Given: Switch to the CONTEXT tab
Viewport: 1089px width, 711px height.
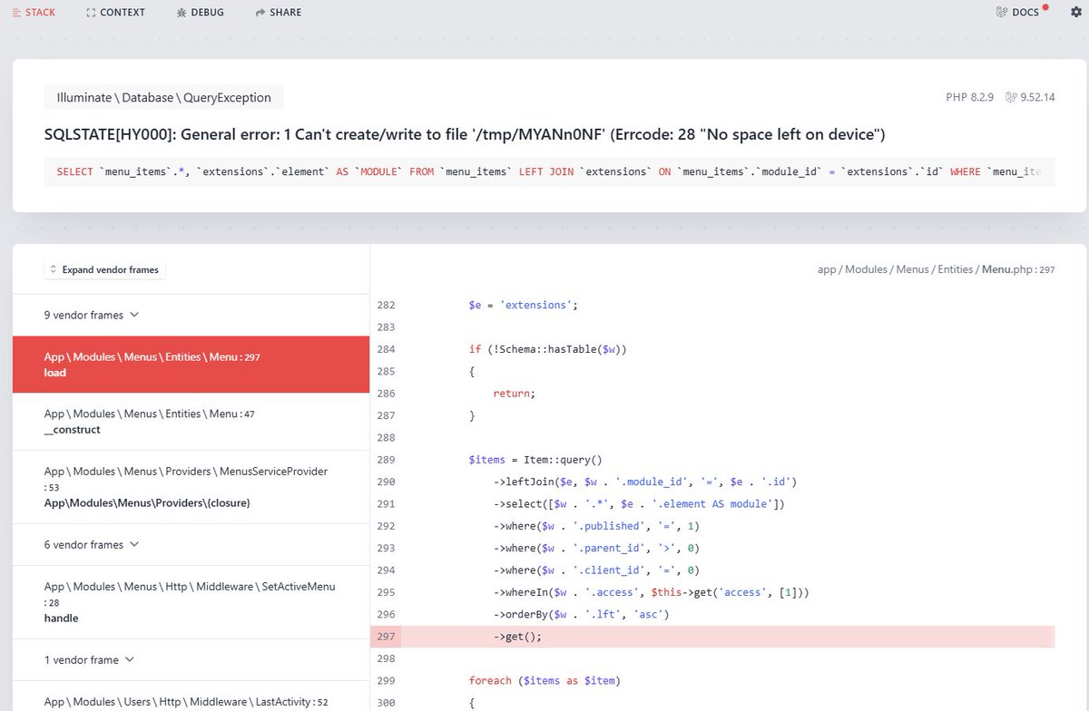Looking at the screenshot, I should [x=115, y=13].
